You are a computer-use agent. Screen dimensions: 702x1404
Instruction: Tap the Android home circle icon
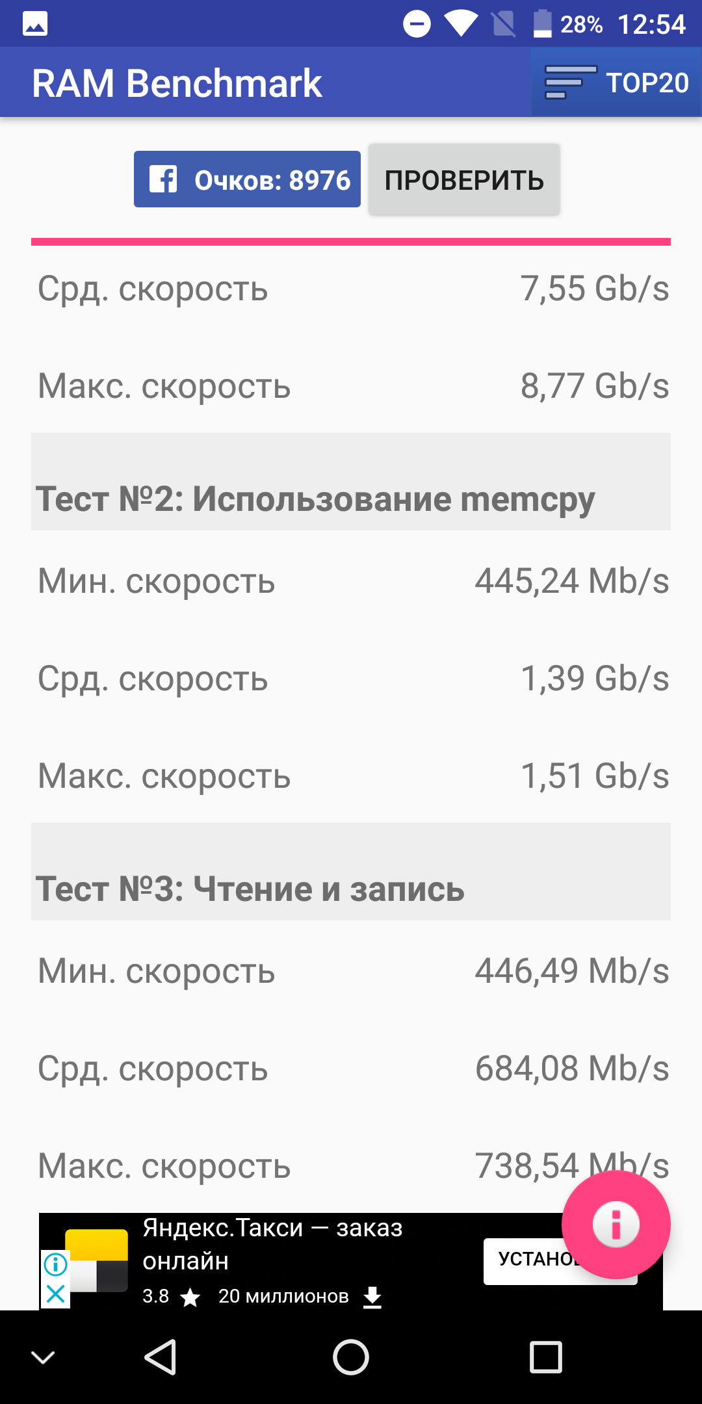coord(351,1357)
